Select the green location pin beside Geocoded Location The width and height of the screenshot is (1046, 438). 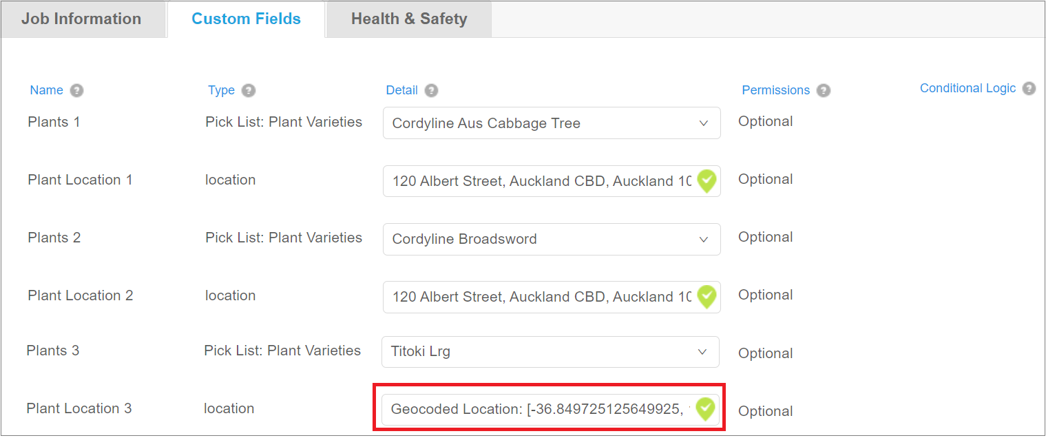point(705,409)
